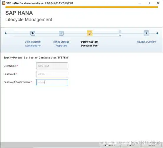Screen dimensions: 163x148
Task: Maximize the installer window
Action: point(149,3)
